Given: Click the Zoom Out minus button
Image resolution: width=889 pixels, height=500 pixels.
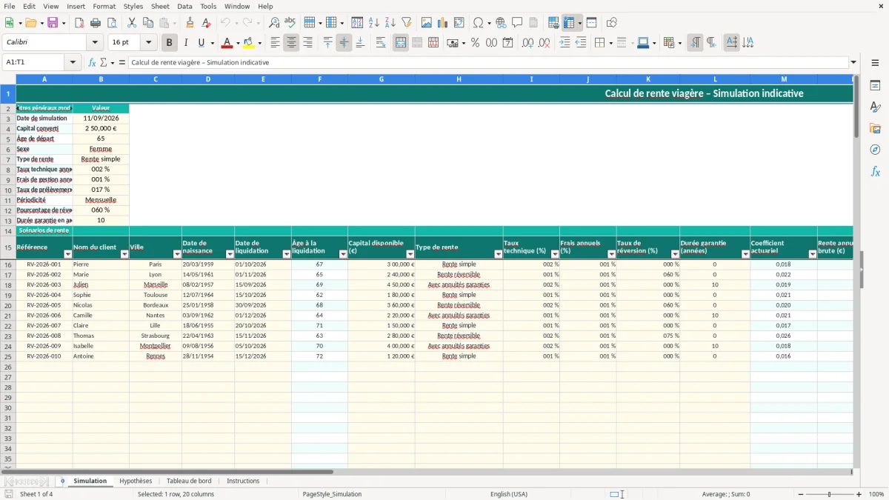Looking at the screenshot, I should (x=799, y=494).
